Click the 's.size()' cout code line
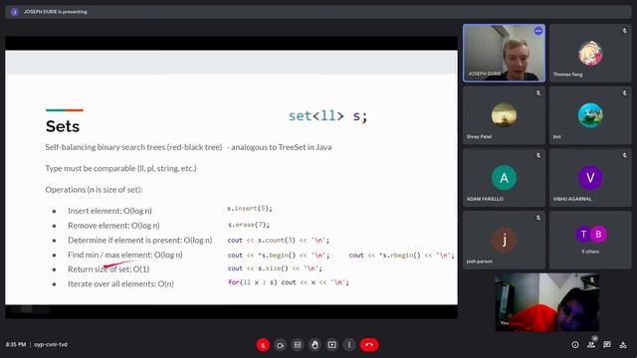Screen dimensions: 637x358 (x=275, y=268)
